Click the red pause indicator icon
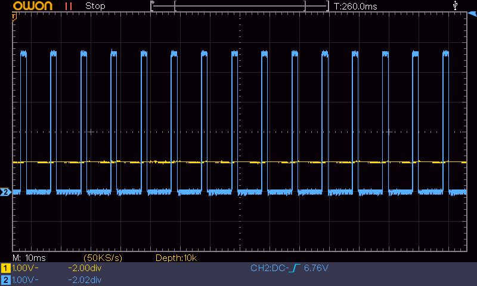The height and width of the screenshot is (286, 477). point(69,7)
